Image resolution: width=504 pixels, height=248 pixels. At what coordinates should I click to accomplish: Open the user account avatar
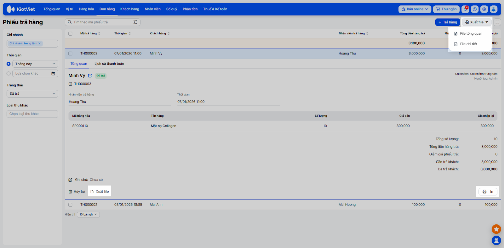point(494,9)
